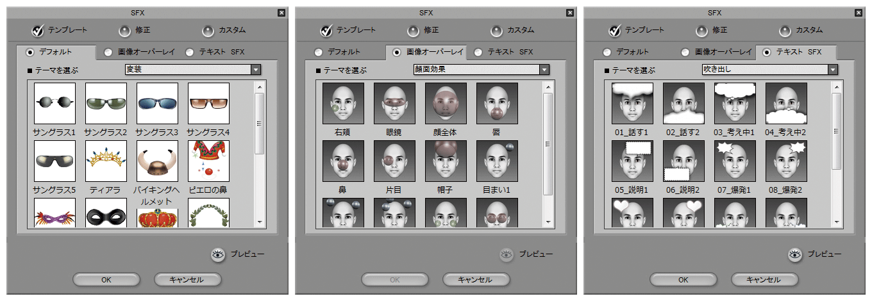Open the 変装 theme dropdown
Screen dimensions: 872x301
(x=193, y=70)
